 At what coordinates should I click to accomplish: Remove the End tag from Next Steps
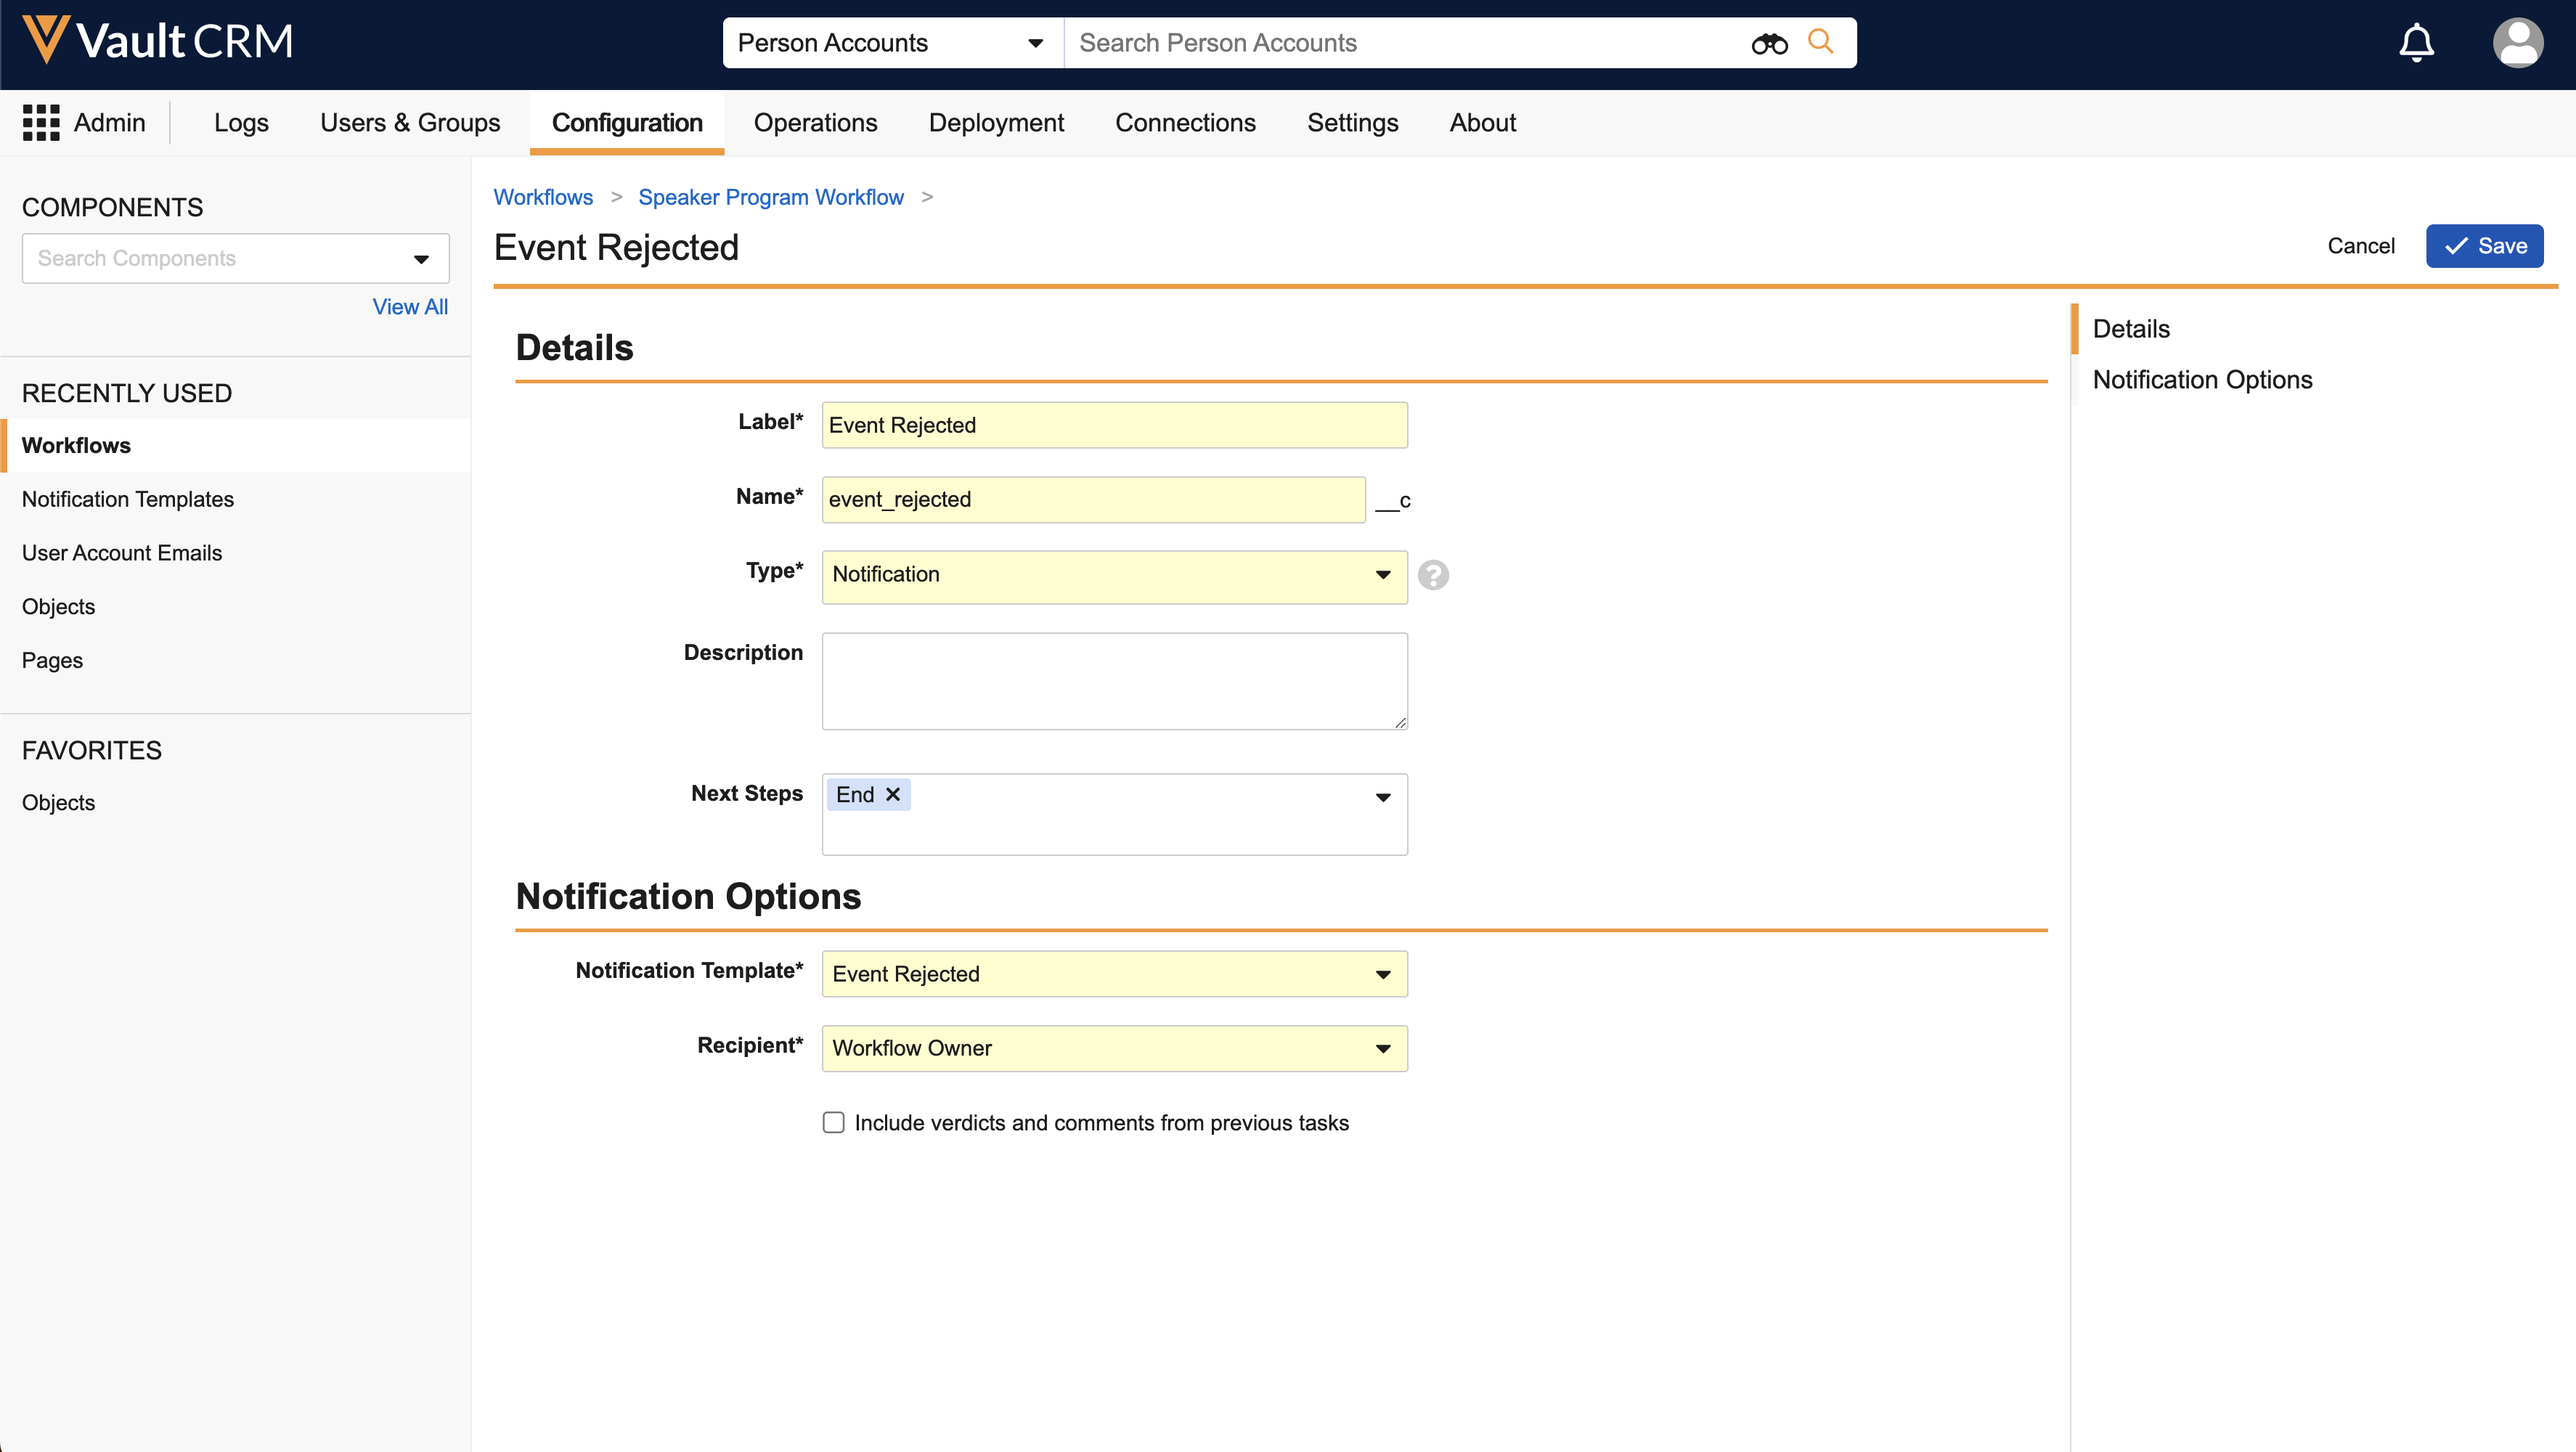[x=893, y=794]
